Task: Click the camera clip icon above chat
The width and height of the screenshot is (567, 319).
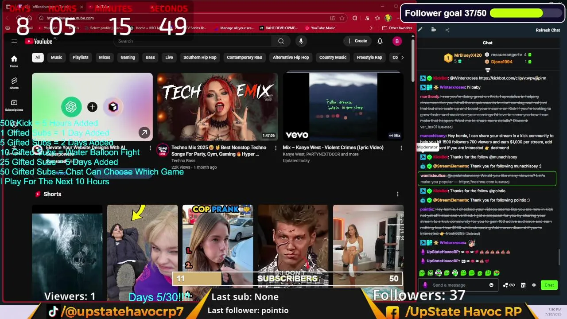Action: point(434,30)
